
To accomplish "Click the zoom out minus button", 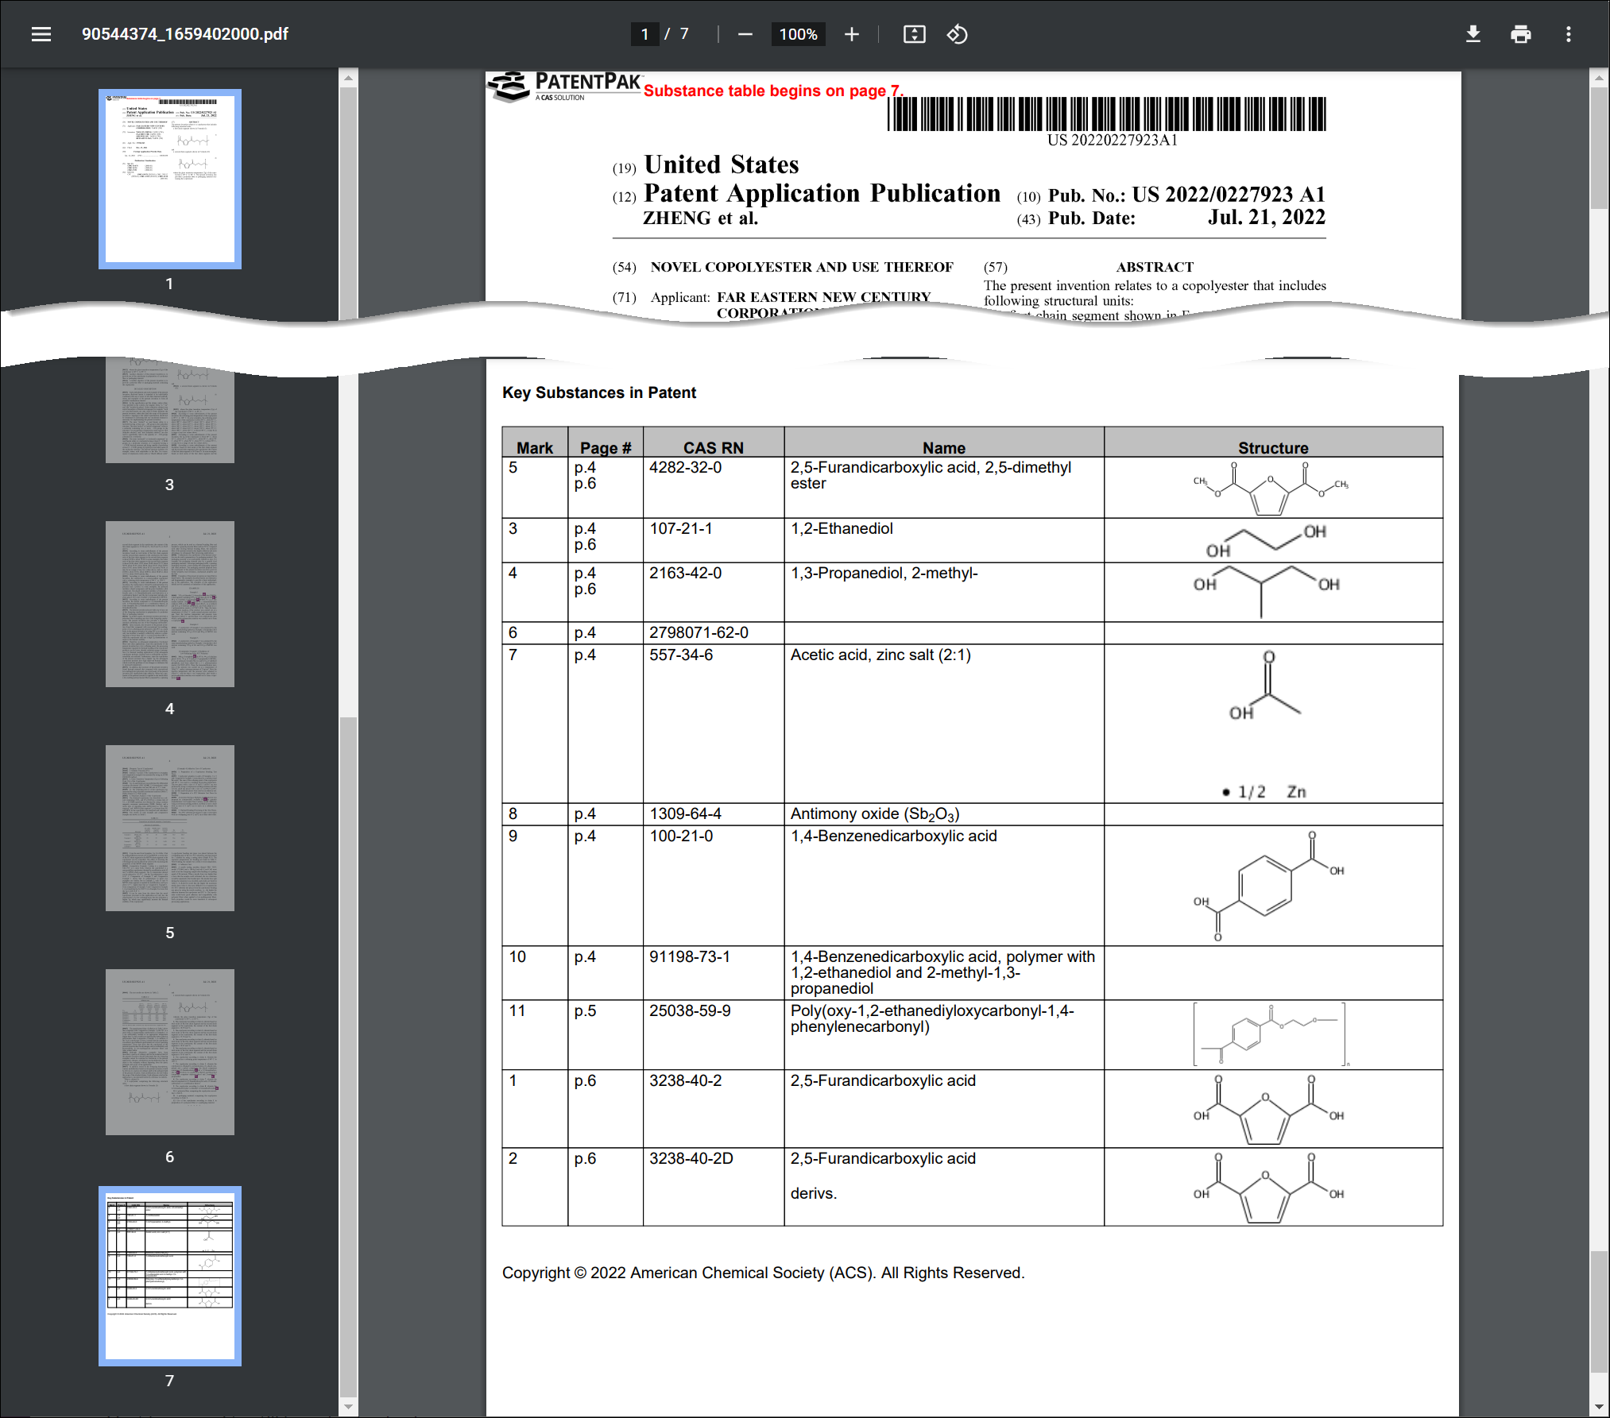I will [745, 34].
